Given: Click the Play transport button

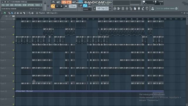Looking at the screenshot, I should [57, 6].
